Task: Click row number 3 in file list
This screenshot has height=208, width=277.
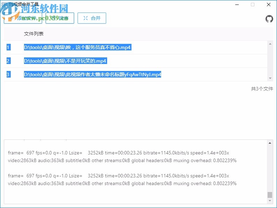Action: (x=8, y=74)
